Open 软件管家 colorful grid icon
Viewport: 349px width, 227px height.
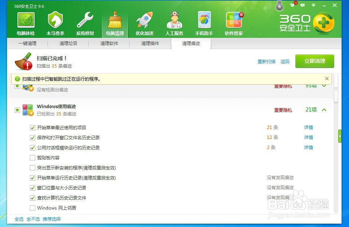click(x=234, y=20)
